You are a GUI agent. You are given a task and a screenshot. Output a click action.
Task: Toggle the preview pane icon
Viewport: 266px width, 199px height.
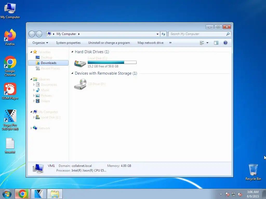click(216, 43)
